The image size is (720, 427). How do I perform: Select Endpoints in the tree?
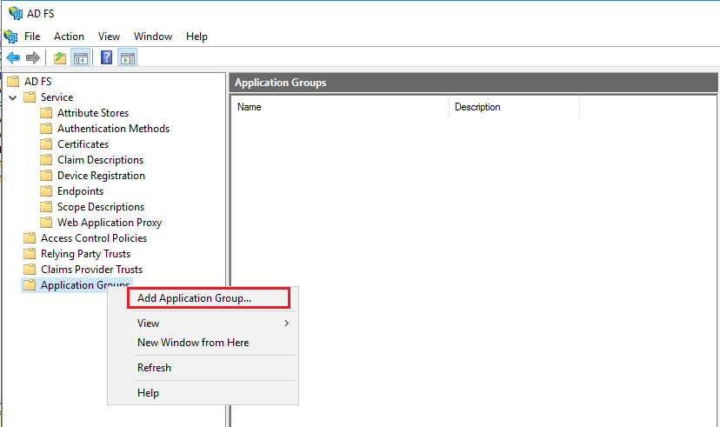tap(80, 190)
